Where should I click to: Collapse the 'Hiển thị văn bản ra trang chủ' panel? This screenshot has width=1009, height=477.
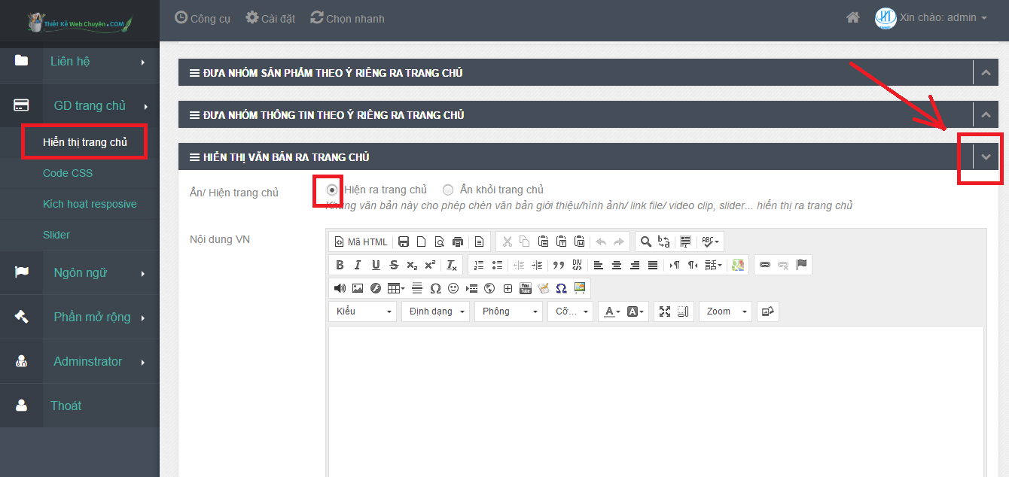point(986,157)
